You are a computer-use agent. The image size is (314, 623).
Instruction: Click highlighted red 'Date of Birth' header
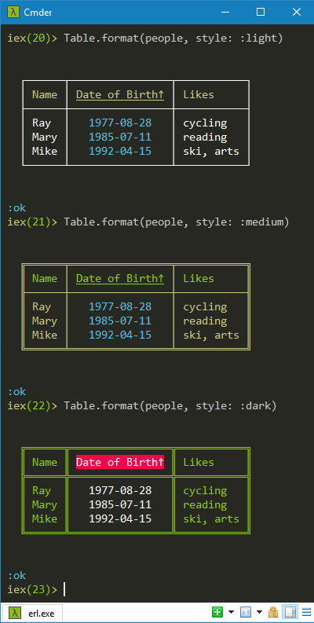point(120,462)
